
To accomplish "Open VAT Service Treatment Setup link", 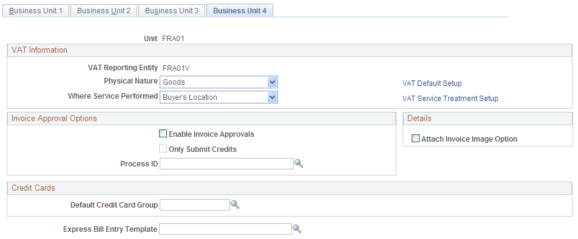I will pyautogui.click(x=450, y=99).
